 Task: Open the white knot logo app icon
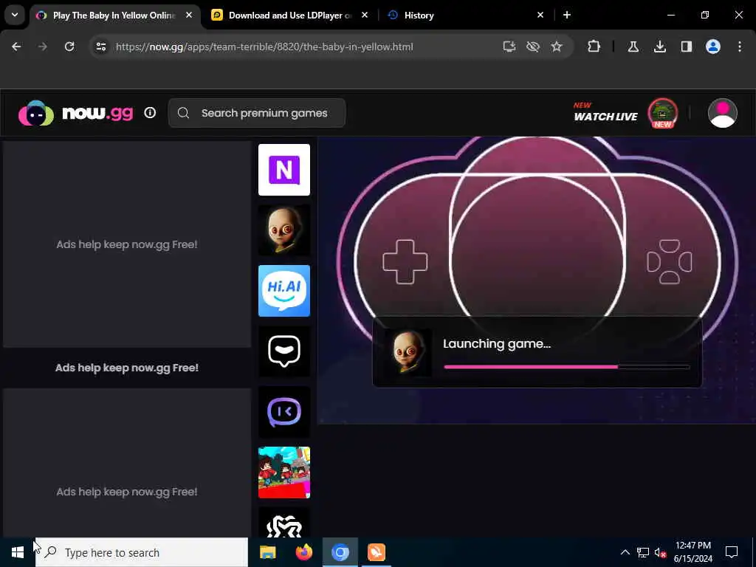click(284, 523)
